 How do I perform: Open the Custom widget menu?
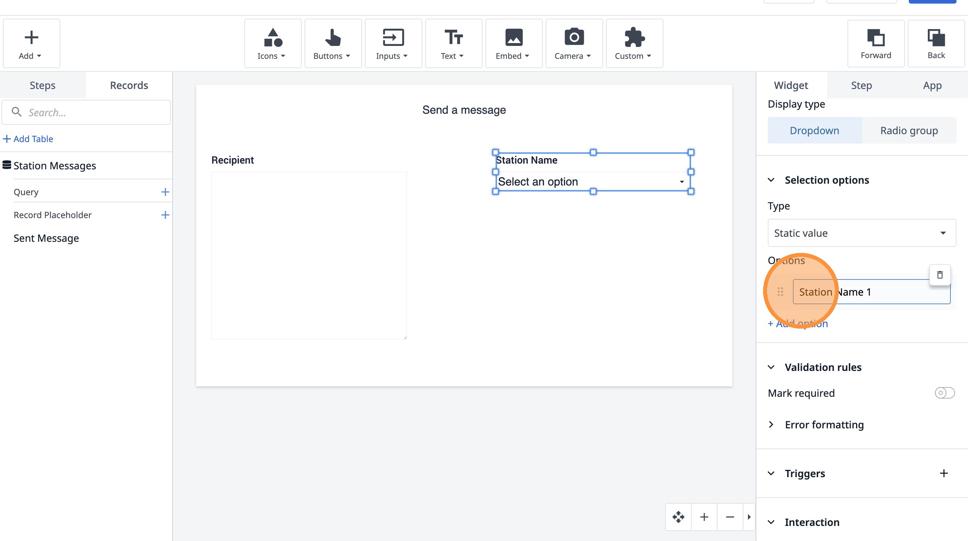pos(634,43)
